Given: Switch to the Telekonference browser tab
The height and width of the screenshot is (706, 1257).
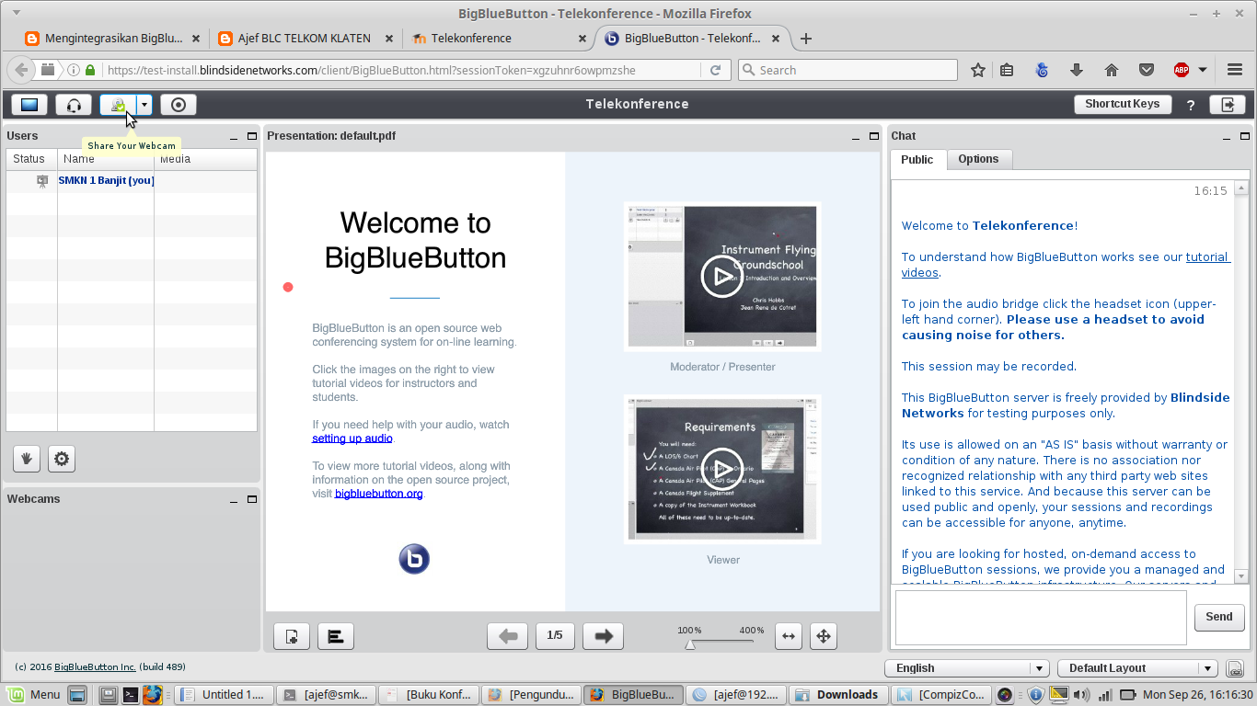Looking at the screenshot, I should coord(500,39).
